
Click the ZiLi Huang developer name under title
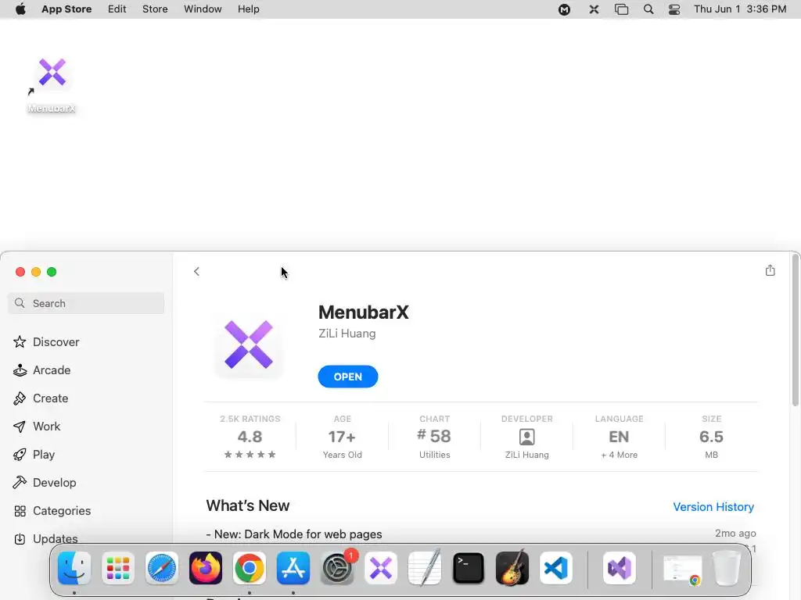tap(347, 333)
